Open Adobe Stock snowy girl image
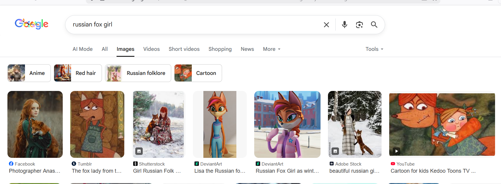This screenshot has height=184, width=501. click(x=355, y=124)
